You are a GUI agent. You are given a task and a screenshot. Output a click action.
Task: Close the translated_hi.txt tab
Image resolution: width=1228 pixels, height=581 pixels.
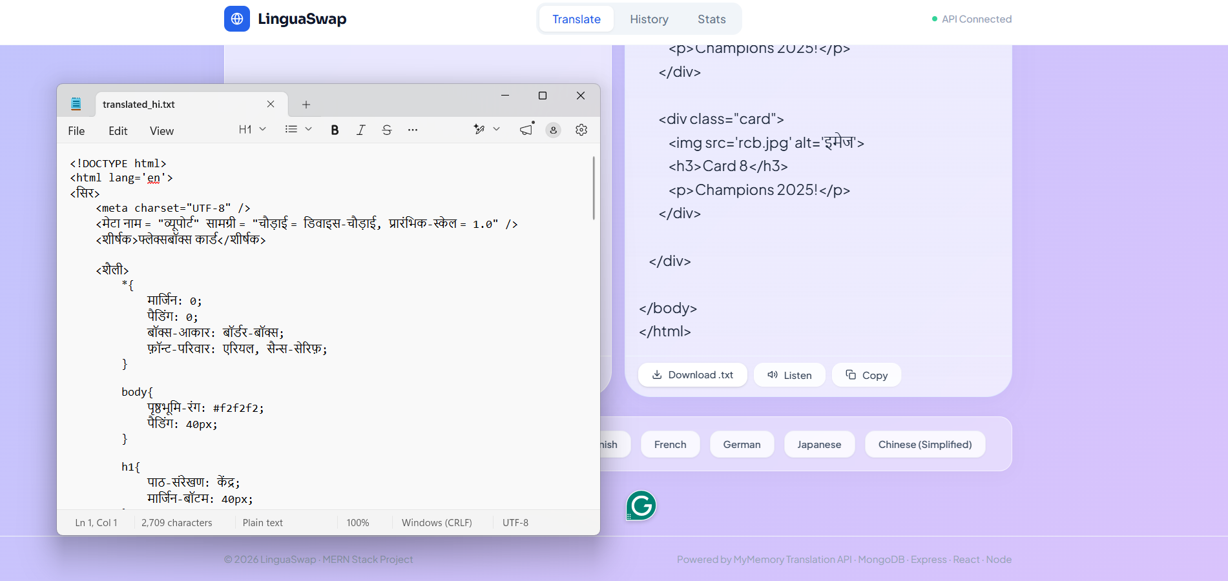click(271, 104)
